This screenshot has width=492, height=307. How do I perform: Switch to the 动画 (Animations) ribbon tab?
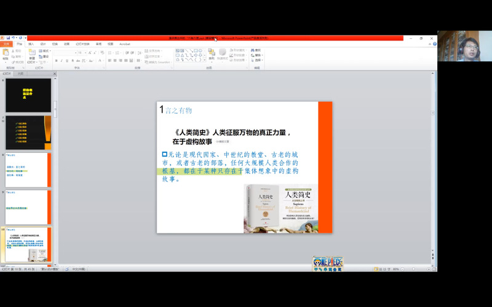click(x=66, y=44)
